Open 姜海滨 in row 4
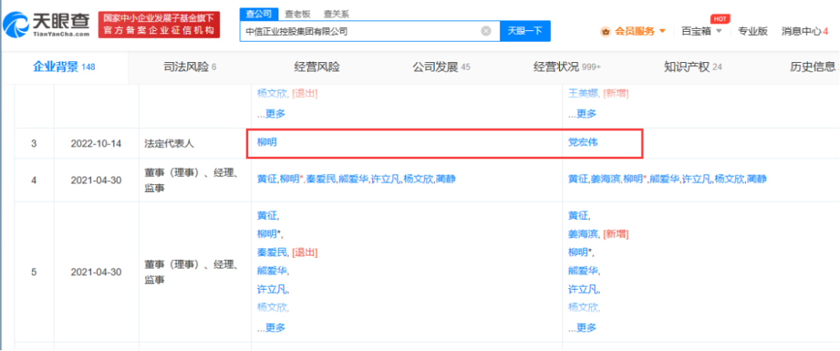This screenshot has height=351, width=840. click(606, 180)
